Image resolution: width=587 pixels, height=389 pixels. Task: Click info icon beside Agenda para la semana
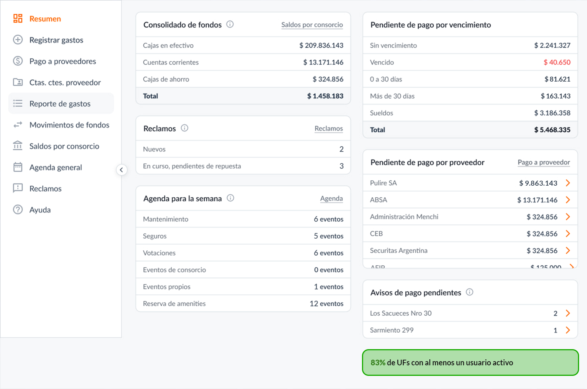click(230, 198)
